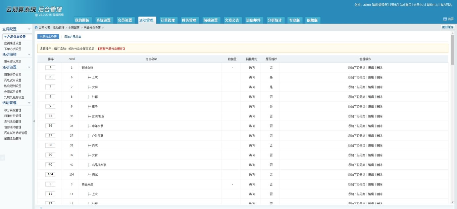
Task: Click 访问 link in the 裙子 row
Action: tap(252, 107)
